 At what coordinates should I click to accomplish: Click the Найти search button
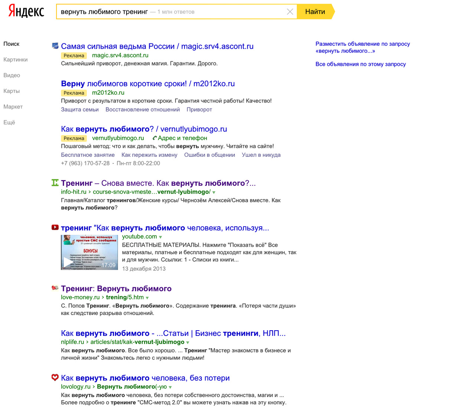pos(316,12)
